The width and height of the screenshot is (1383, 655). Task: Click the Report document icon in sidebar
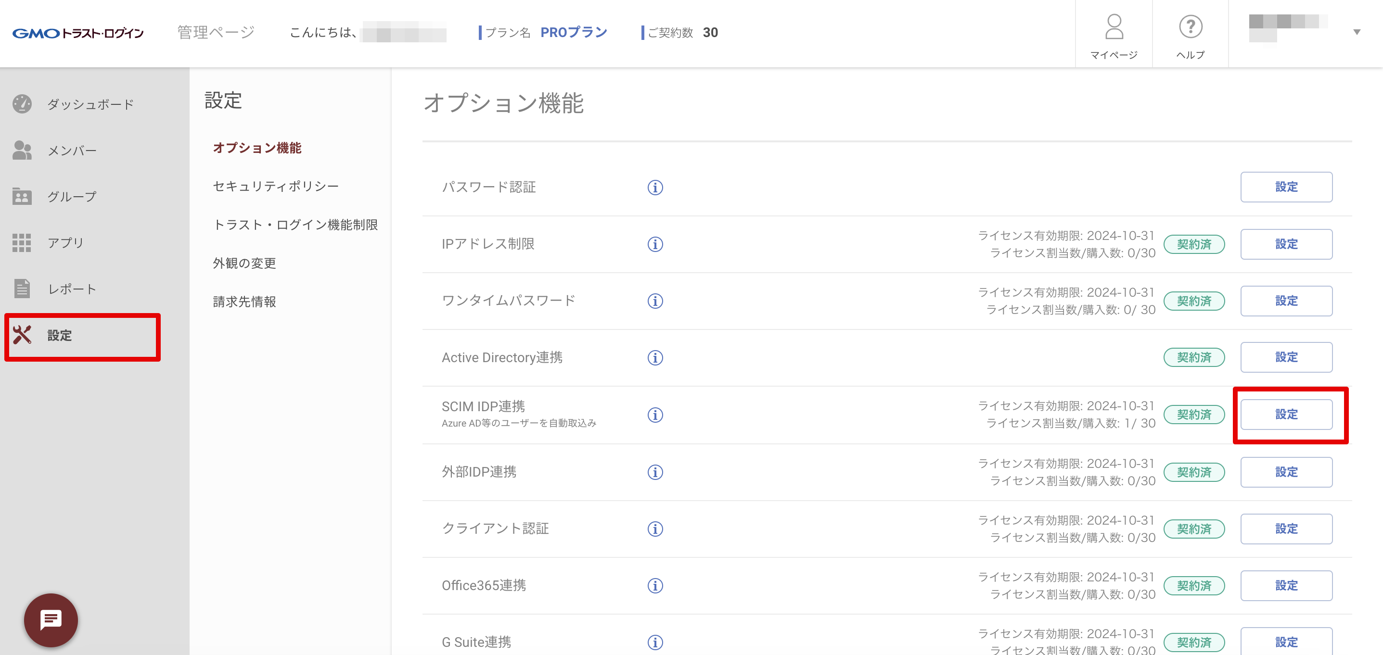22,289
